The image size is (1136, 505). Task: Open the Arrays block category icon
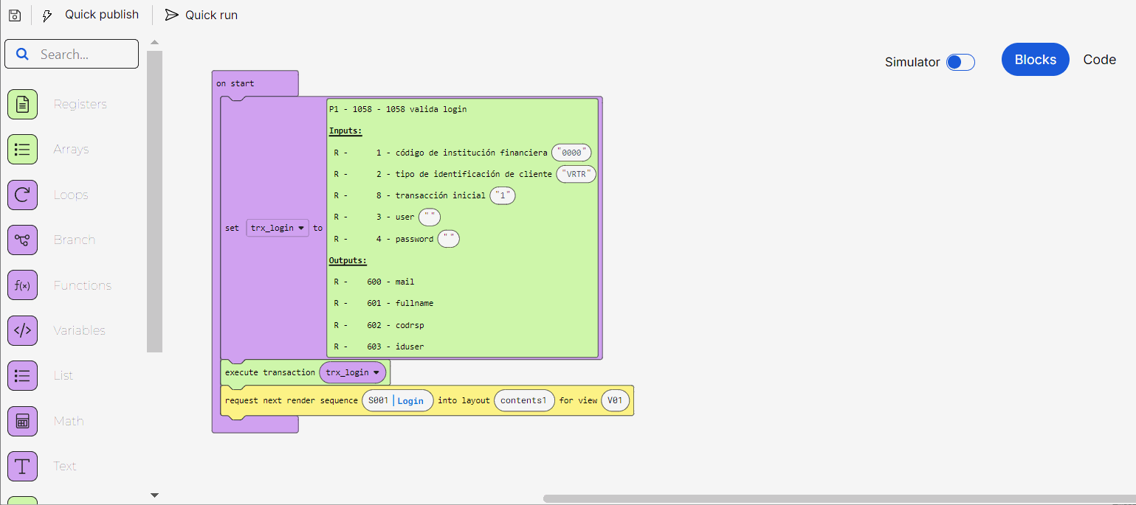pos(22,150)
